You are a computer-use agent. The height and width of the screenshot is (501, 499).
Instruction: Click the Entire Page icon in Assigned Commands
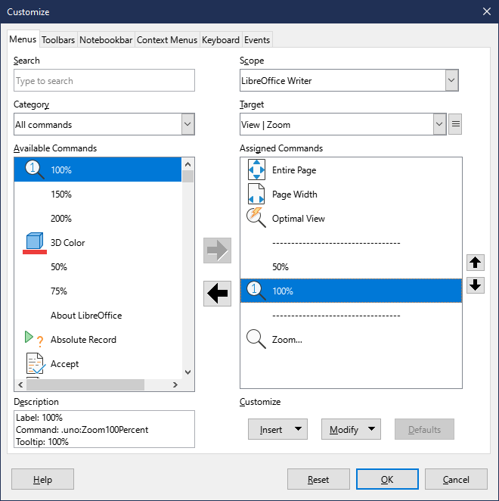coord(256,170)
